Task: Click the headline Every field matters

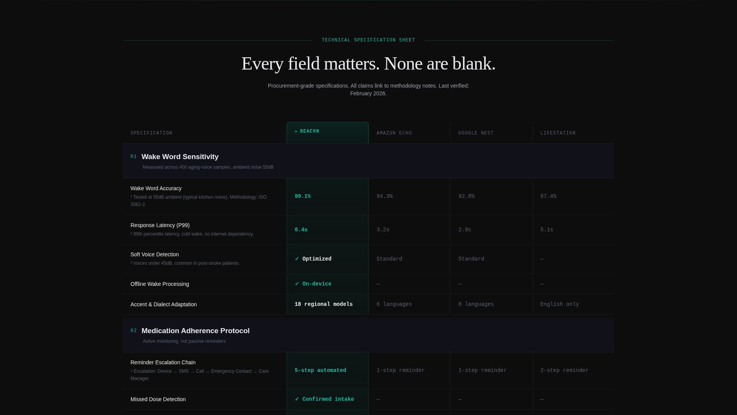Action: click(x=368, y=63)
